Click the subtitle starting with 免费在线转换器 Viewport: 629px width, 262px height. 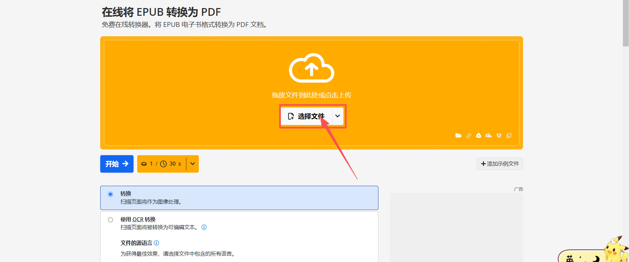(185, 25)
